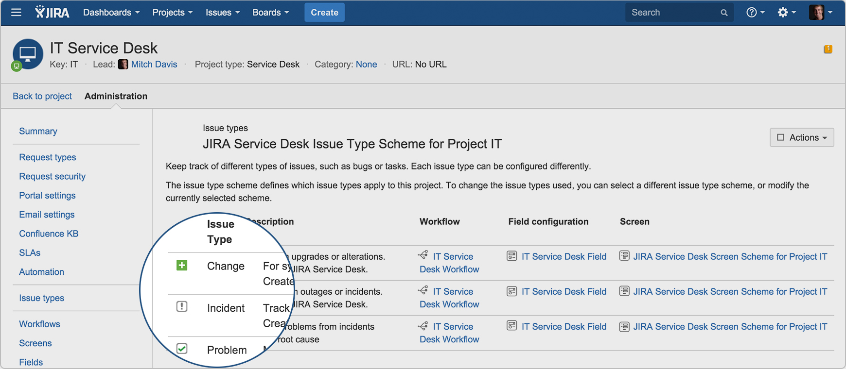Viewport: 846px width, 369px height.
Task: Click the Create button
Action: [324, 13]
